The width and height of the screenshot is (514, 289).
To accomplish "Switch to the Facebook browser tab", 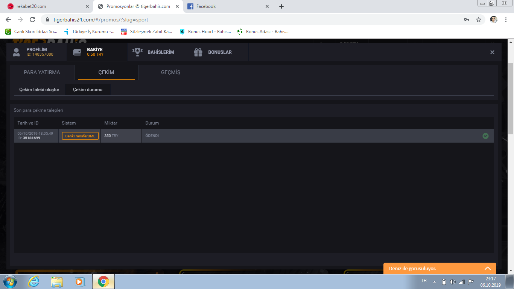I will pyautogui.click(x=226, y=6).
